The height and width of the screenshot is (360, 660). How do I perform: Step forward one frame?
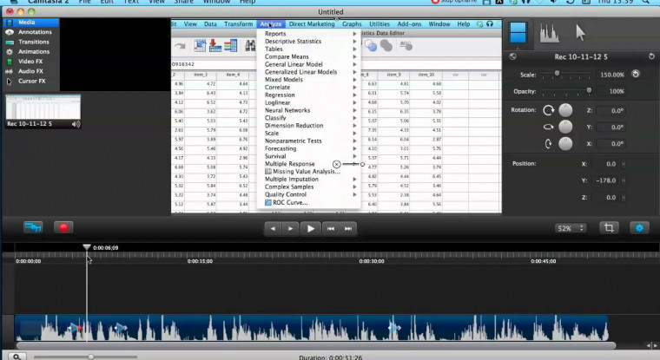pyautogui.click(x=290, y=229)
